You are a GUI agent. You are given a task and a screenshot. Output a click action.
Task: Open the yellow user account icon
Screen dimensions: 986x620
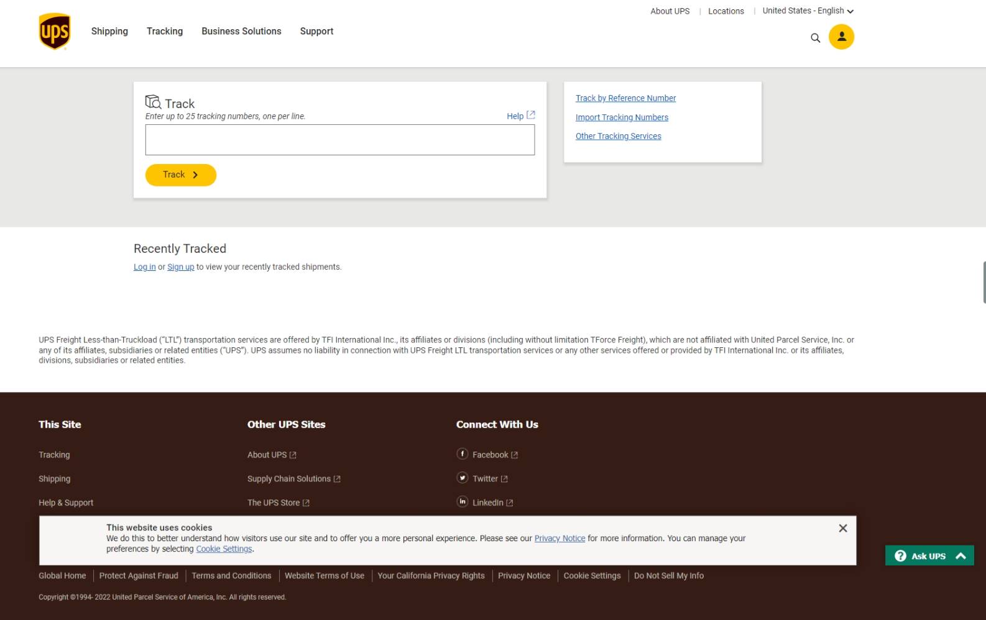pyautogui.click(x=841, y=37)
